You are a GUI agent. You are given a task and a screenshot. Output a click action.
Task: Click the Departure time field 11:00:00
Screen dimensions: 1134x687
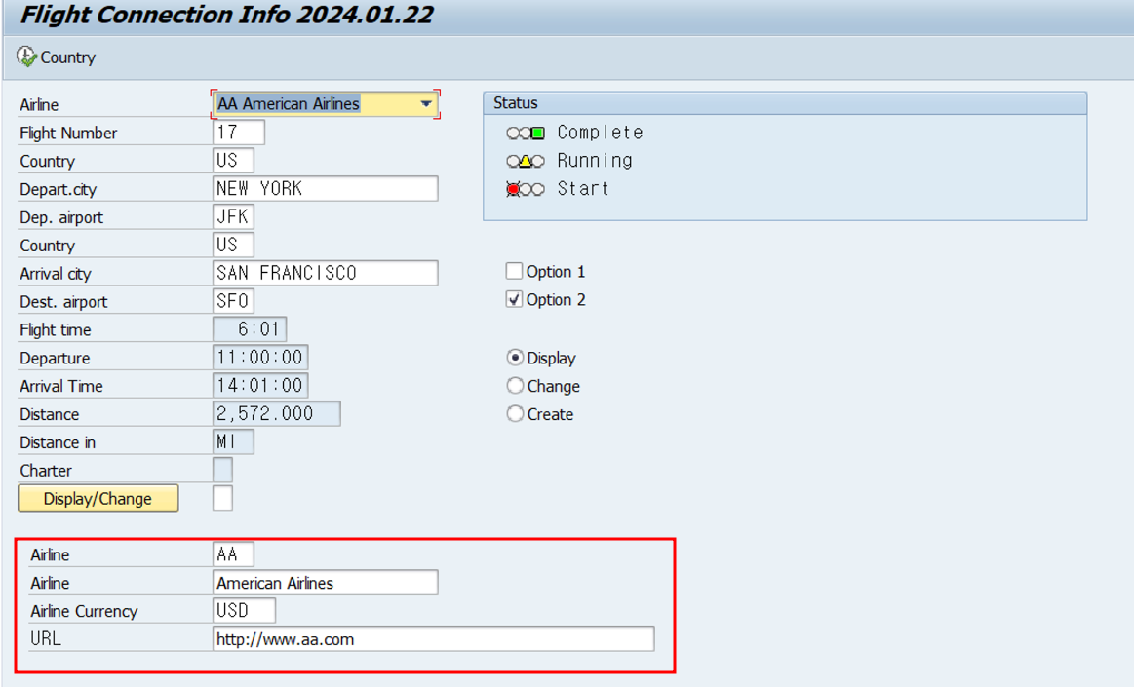pos(260,358)
